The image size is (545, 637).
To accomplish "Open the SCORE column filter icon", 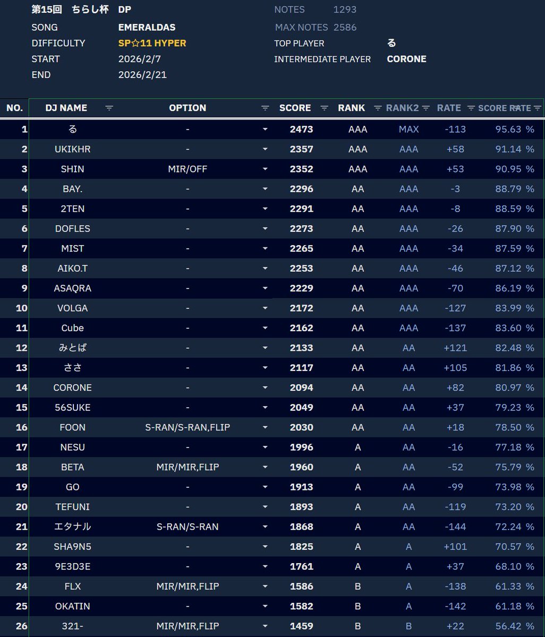I will pyautogui.click(x=324, y=108).
